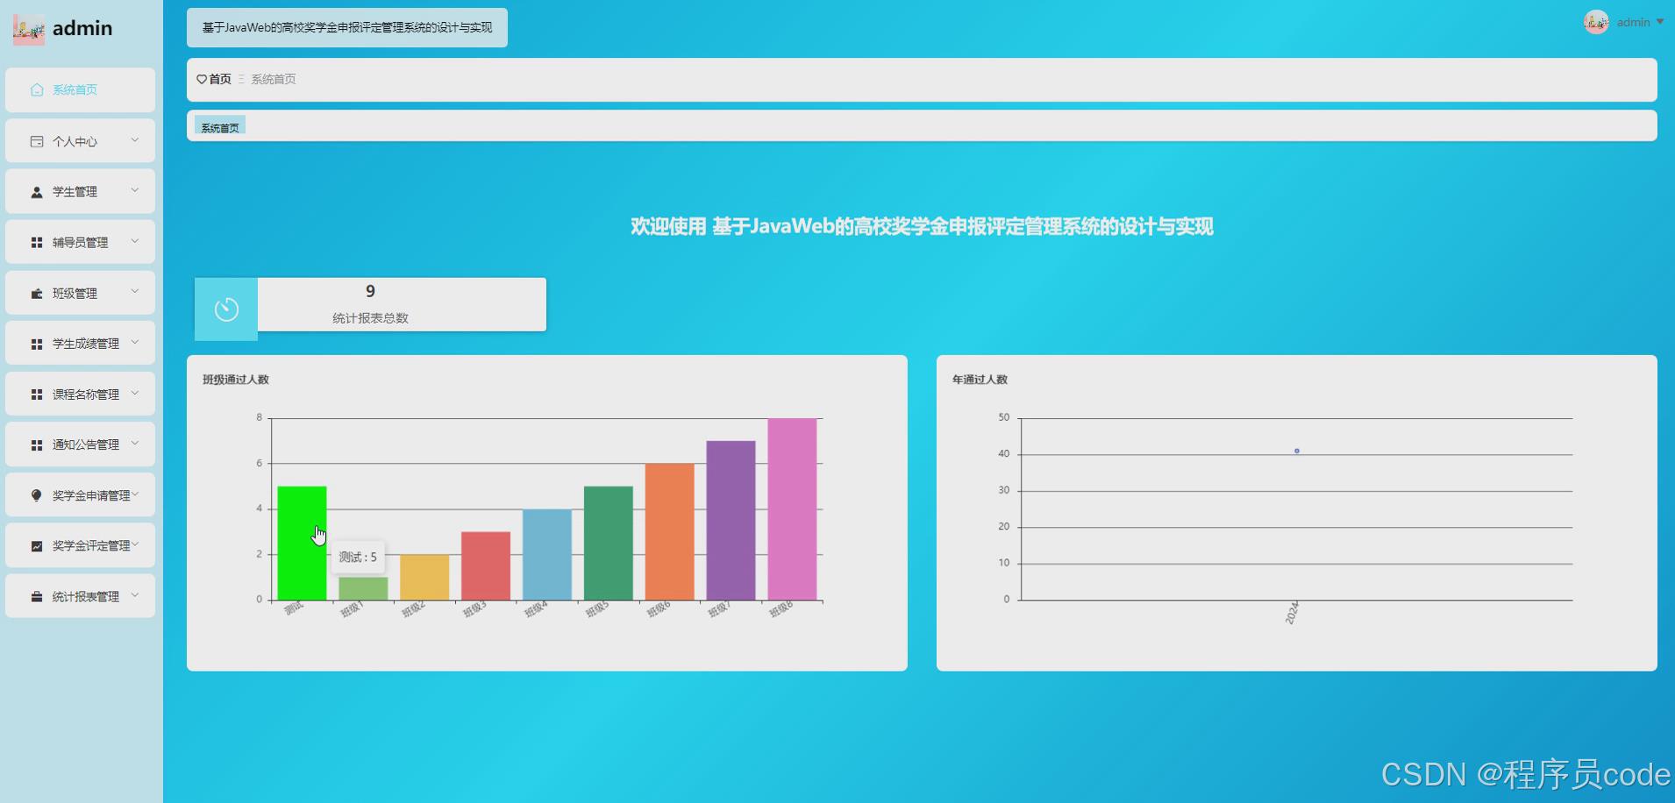Viewport: 1675px width, 803px height.
Task: Click the 通知公告管理 grid icon
Action: tap(37, 444)
